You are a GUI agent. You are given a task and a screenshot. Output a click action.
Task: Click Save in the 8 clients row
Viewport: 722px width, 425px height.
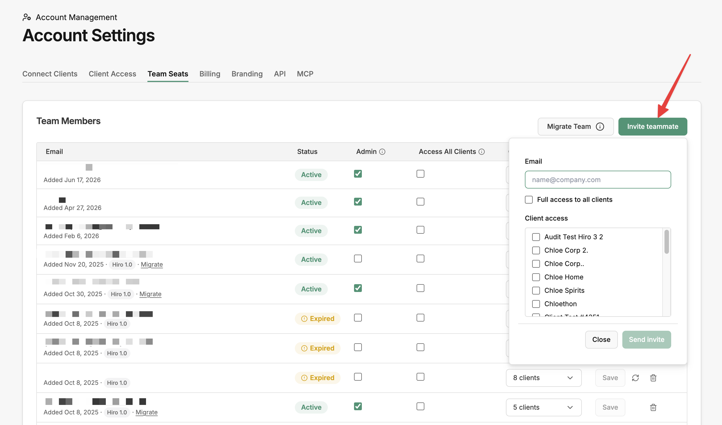[610, 378]
